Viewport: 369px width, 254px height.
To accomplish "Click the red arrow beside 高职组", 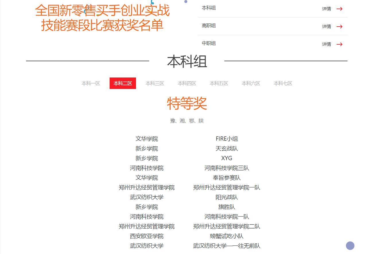I will pyautogui.click(x=339, y=27).
